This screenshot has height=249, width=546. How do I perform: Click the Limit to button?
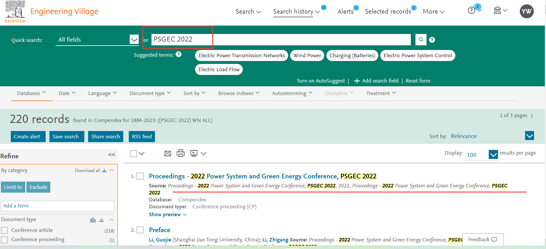[13, 187]
